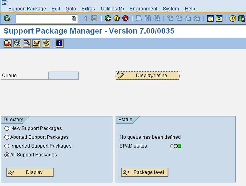
Task: Open the Support Package menu
Action: pos(27,9)
